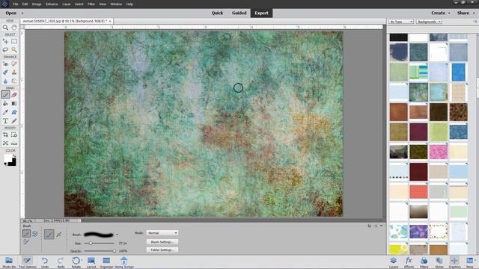Select the Spot Healing Brush tool
Image resolution: width=479 pixels, height=269 pixels.
(x=14, y=64)
